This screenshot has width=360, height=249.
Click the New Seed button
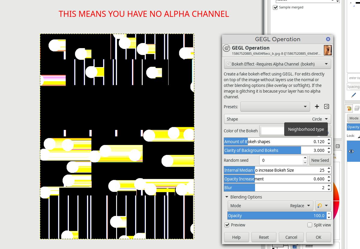320,160
